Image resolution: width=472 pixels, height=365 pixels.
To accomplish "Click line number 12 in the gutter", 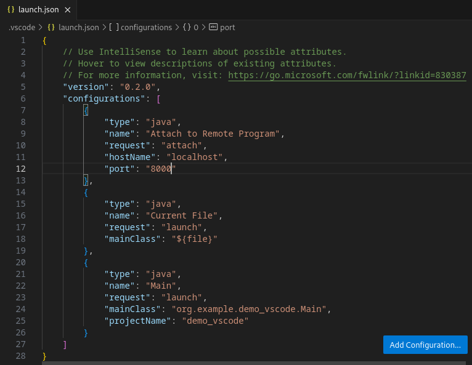I will click(x=20, y=169).
